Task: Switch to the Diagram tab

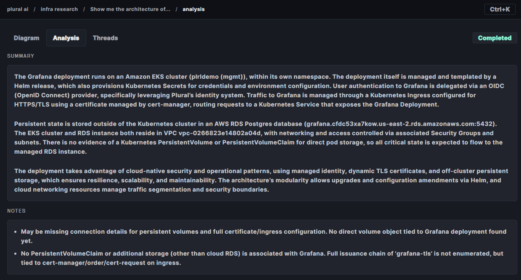Action: 26,38
